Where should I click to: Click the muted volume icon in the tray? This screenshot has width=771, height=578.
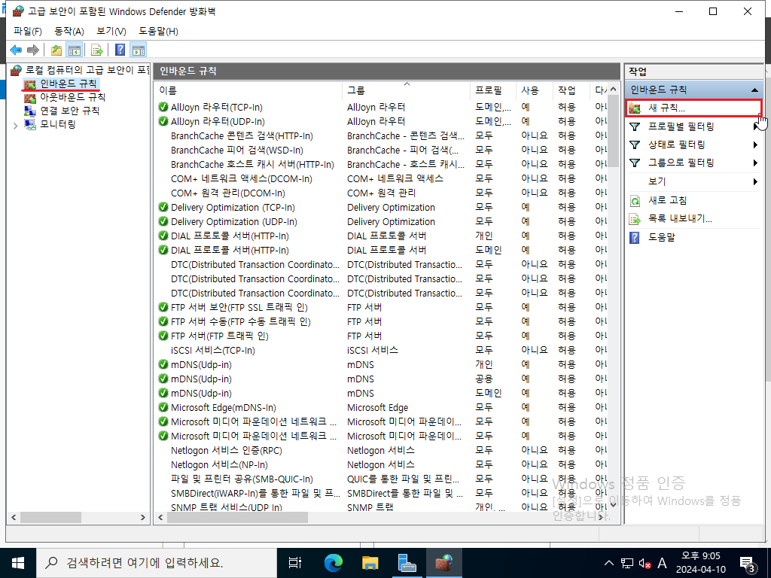pos(645,563)
